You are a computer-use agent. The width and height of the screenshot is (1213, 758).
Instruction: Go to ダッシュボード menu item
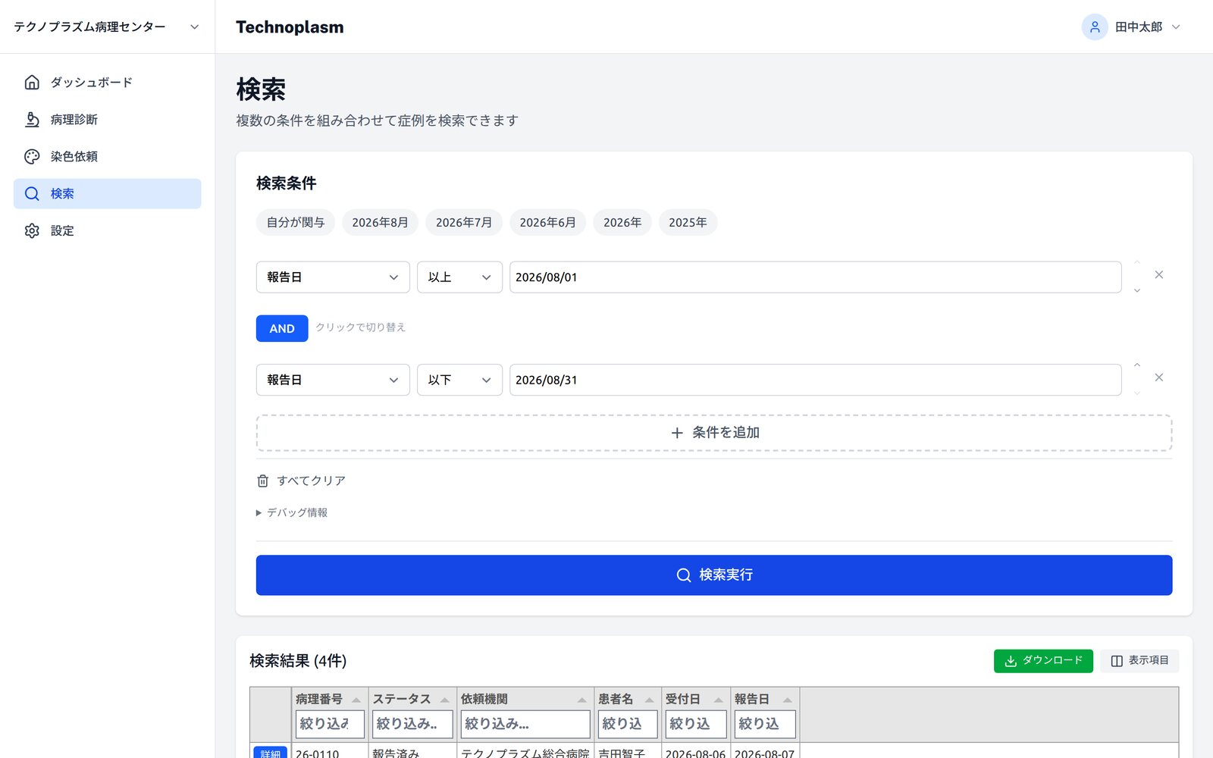point(107,82)
